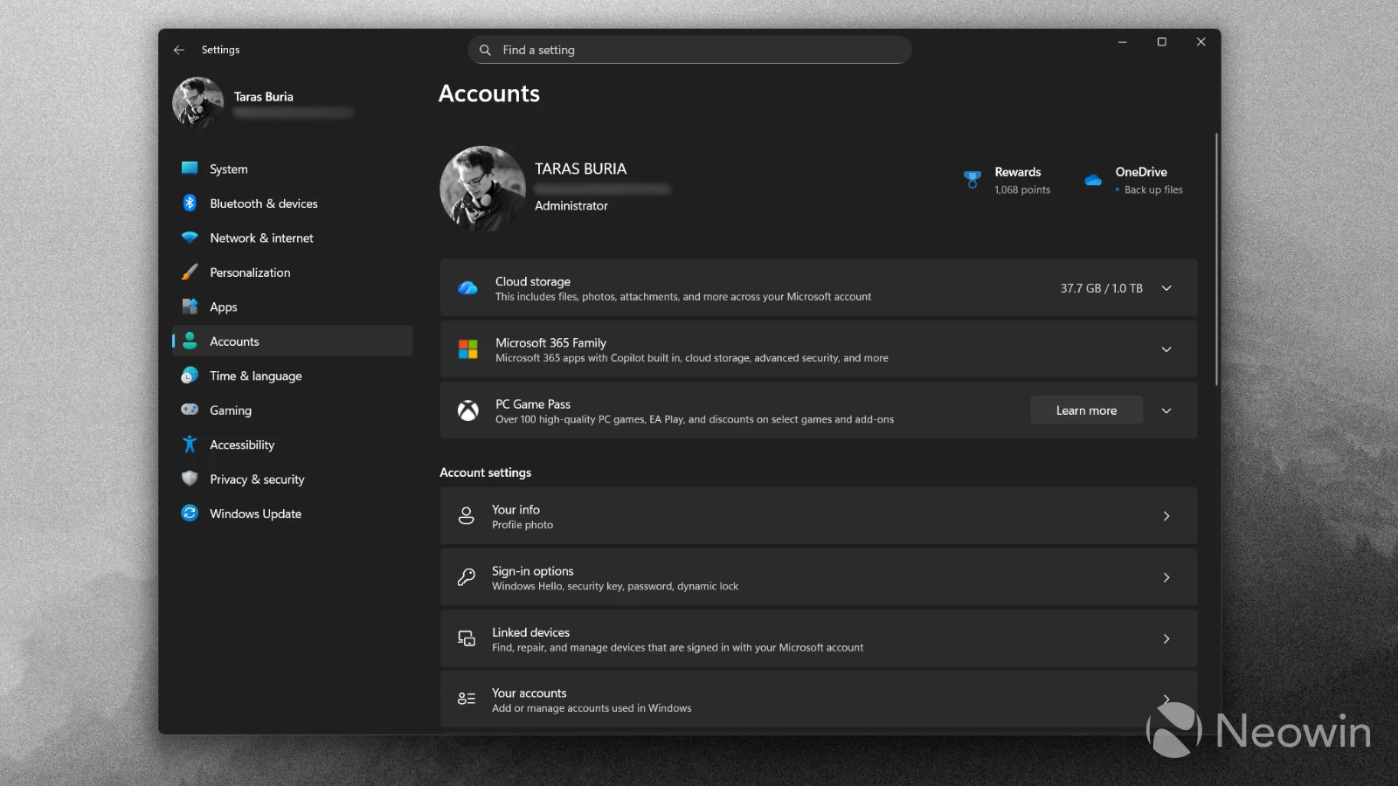Image resolution: width=1398 pixels, height=786 pixels.
Task: Expand the Microsoft 365 Family details
Action: [x=1166, y=349]
